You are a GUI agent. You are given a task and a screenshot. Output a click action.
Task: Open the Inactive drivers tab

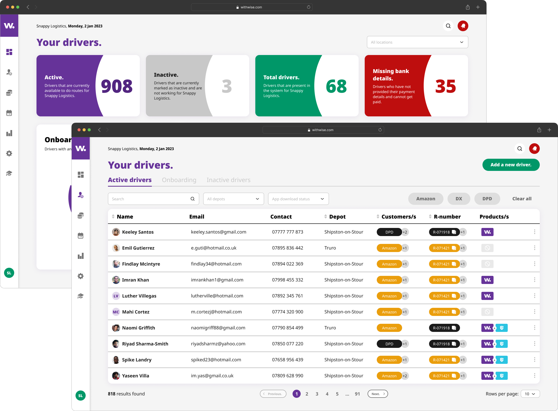228,180
